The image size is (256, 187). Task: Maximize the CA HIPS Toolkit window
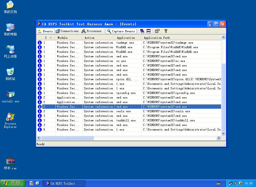click(x=216, y=24)
